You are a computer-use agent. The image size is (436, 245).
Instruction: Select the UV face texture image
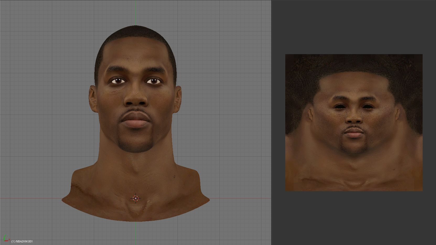tap(354, 122)
